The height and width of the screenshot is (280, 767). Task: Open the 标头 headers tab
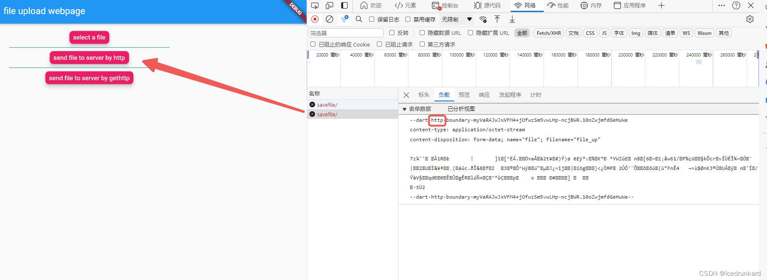coord(424,95)
